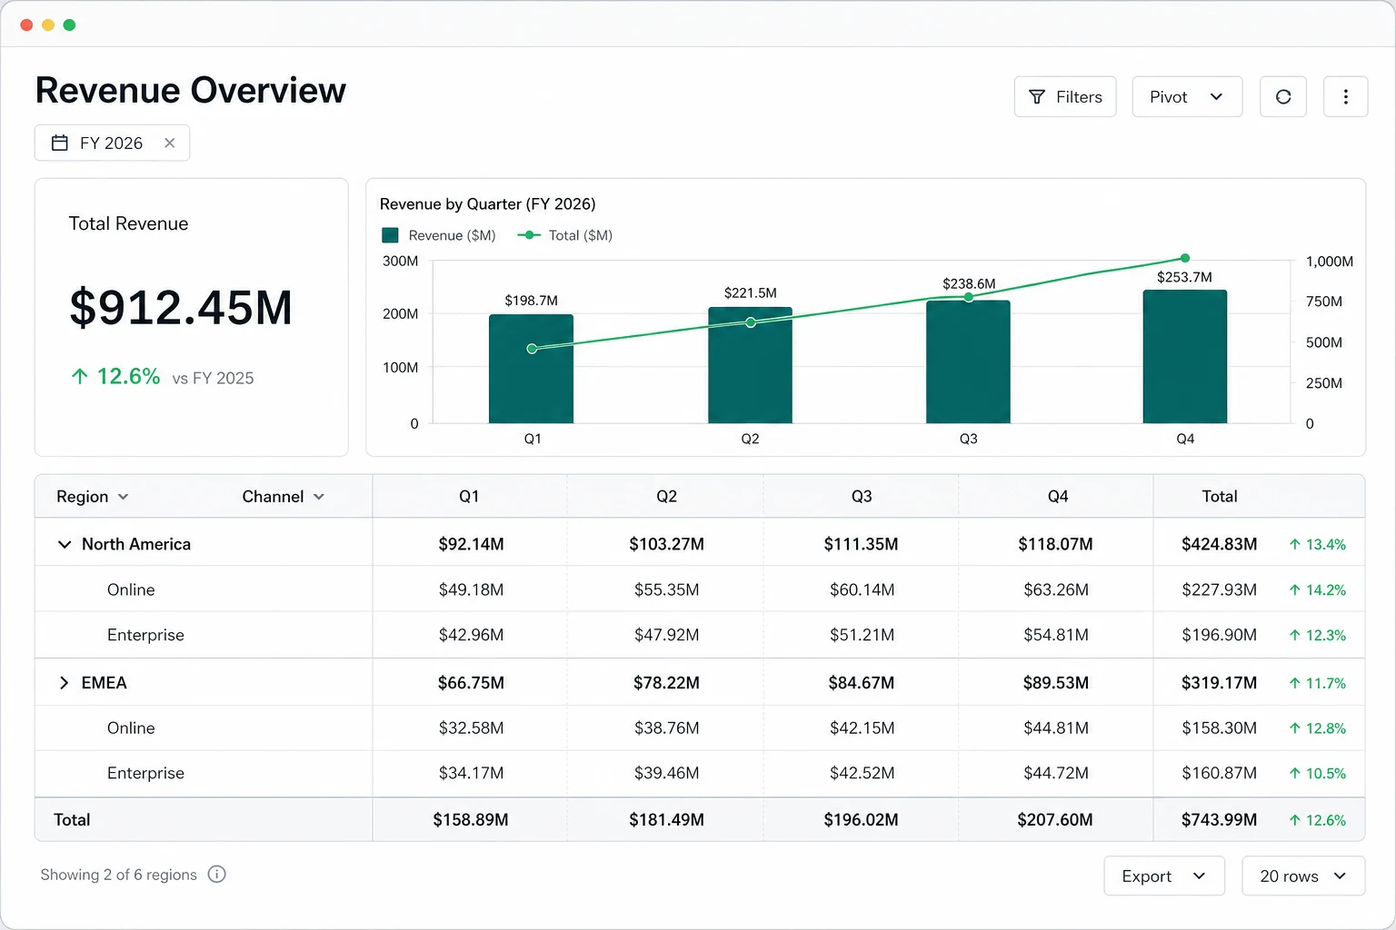
Task: Open the Export dropdown
Action: [1164, 876]
